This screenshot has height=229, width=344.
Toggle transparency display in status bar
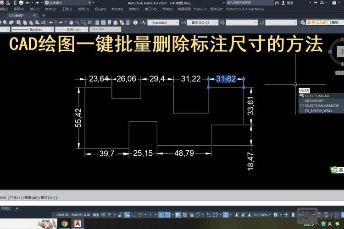[185, 215]
